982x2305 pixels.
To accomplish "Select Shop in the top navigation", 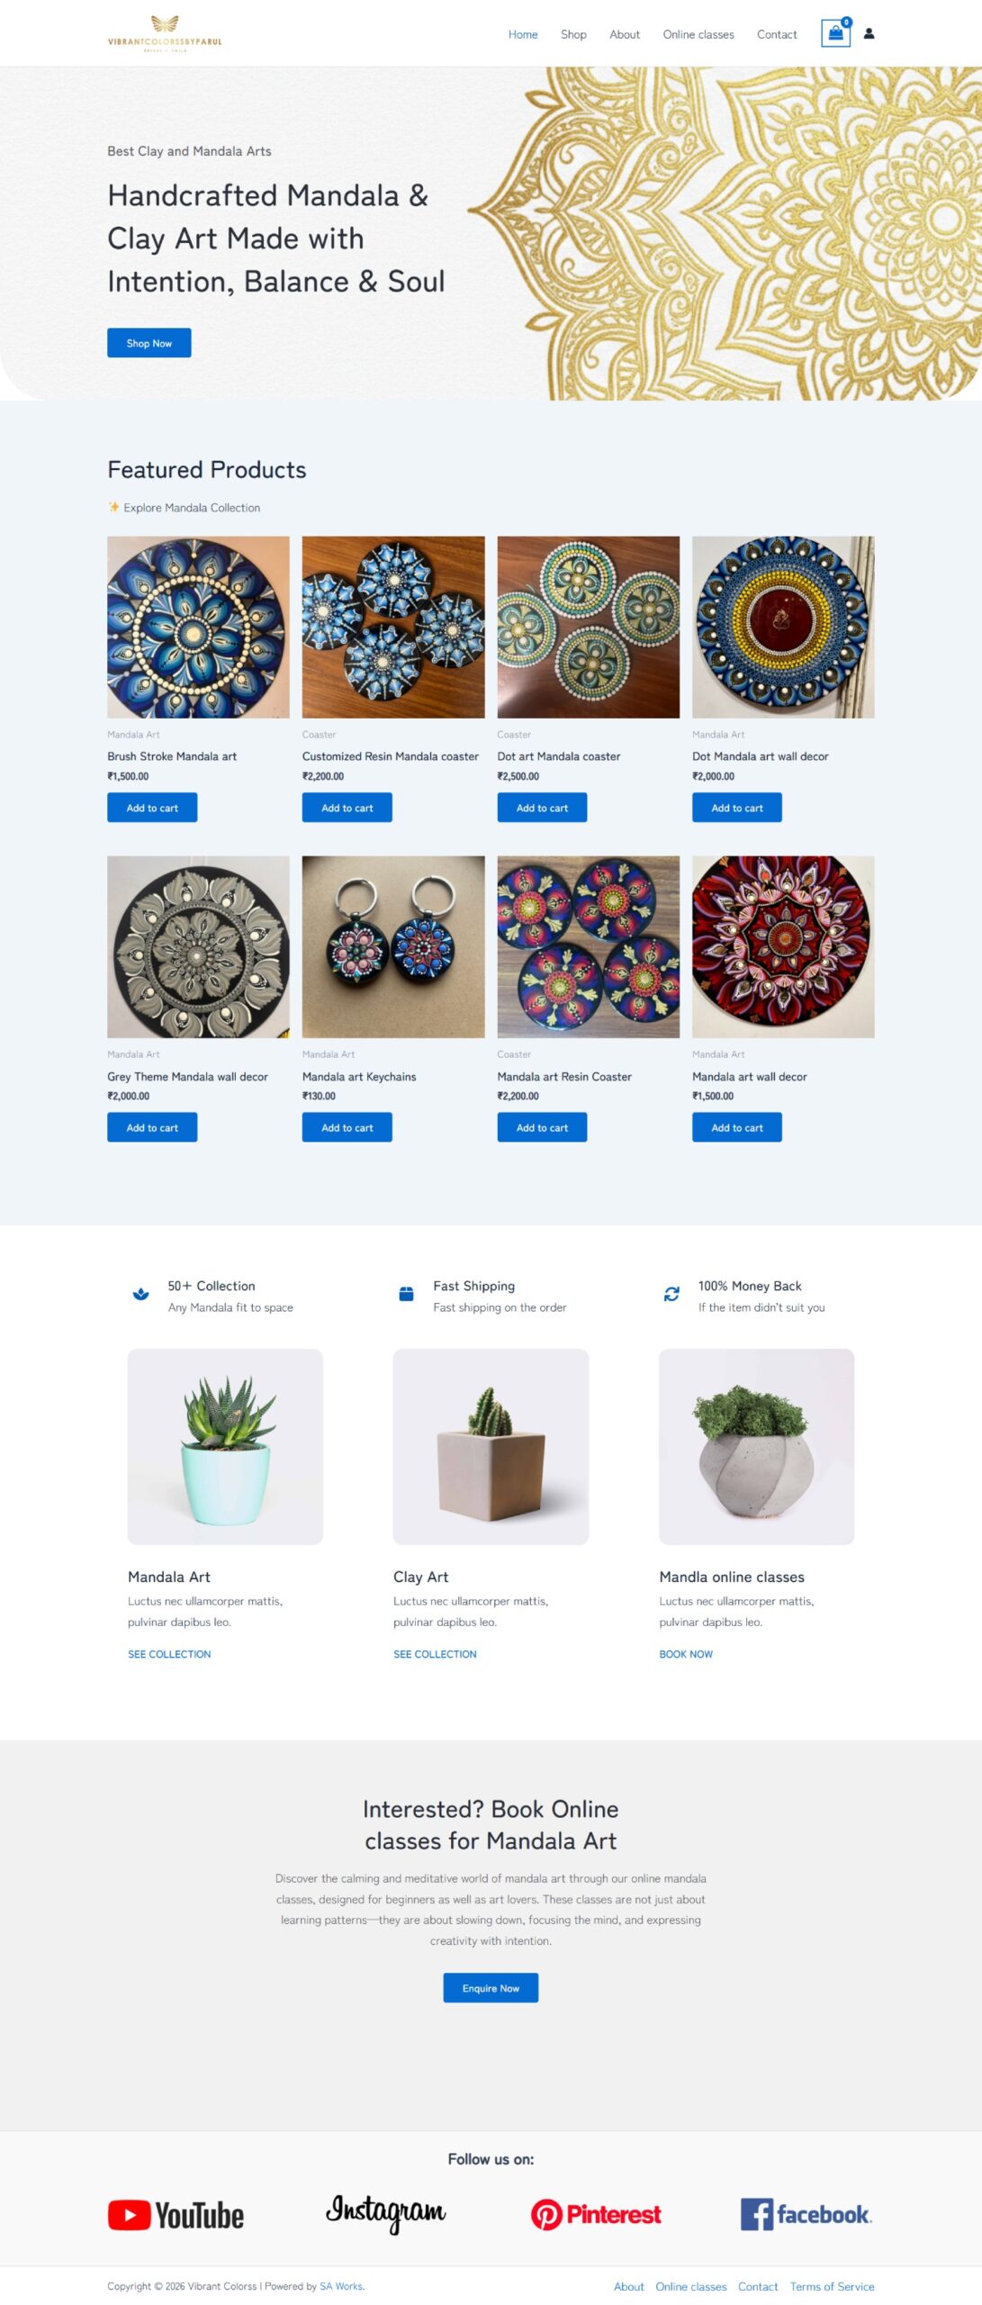I will [x=573, y=34].
